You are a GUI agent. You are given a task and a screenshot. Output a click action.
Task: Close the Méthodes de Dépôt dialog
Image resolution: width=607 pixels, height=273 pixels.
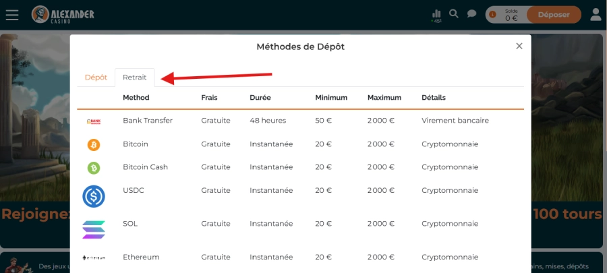point(519,47)
